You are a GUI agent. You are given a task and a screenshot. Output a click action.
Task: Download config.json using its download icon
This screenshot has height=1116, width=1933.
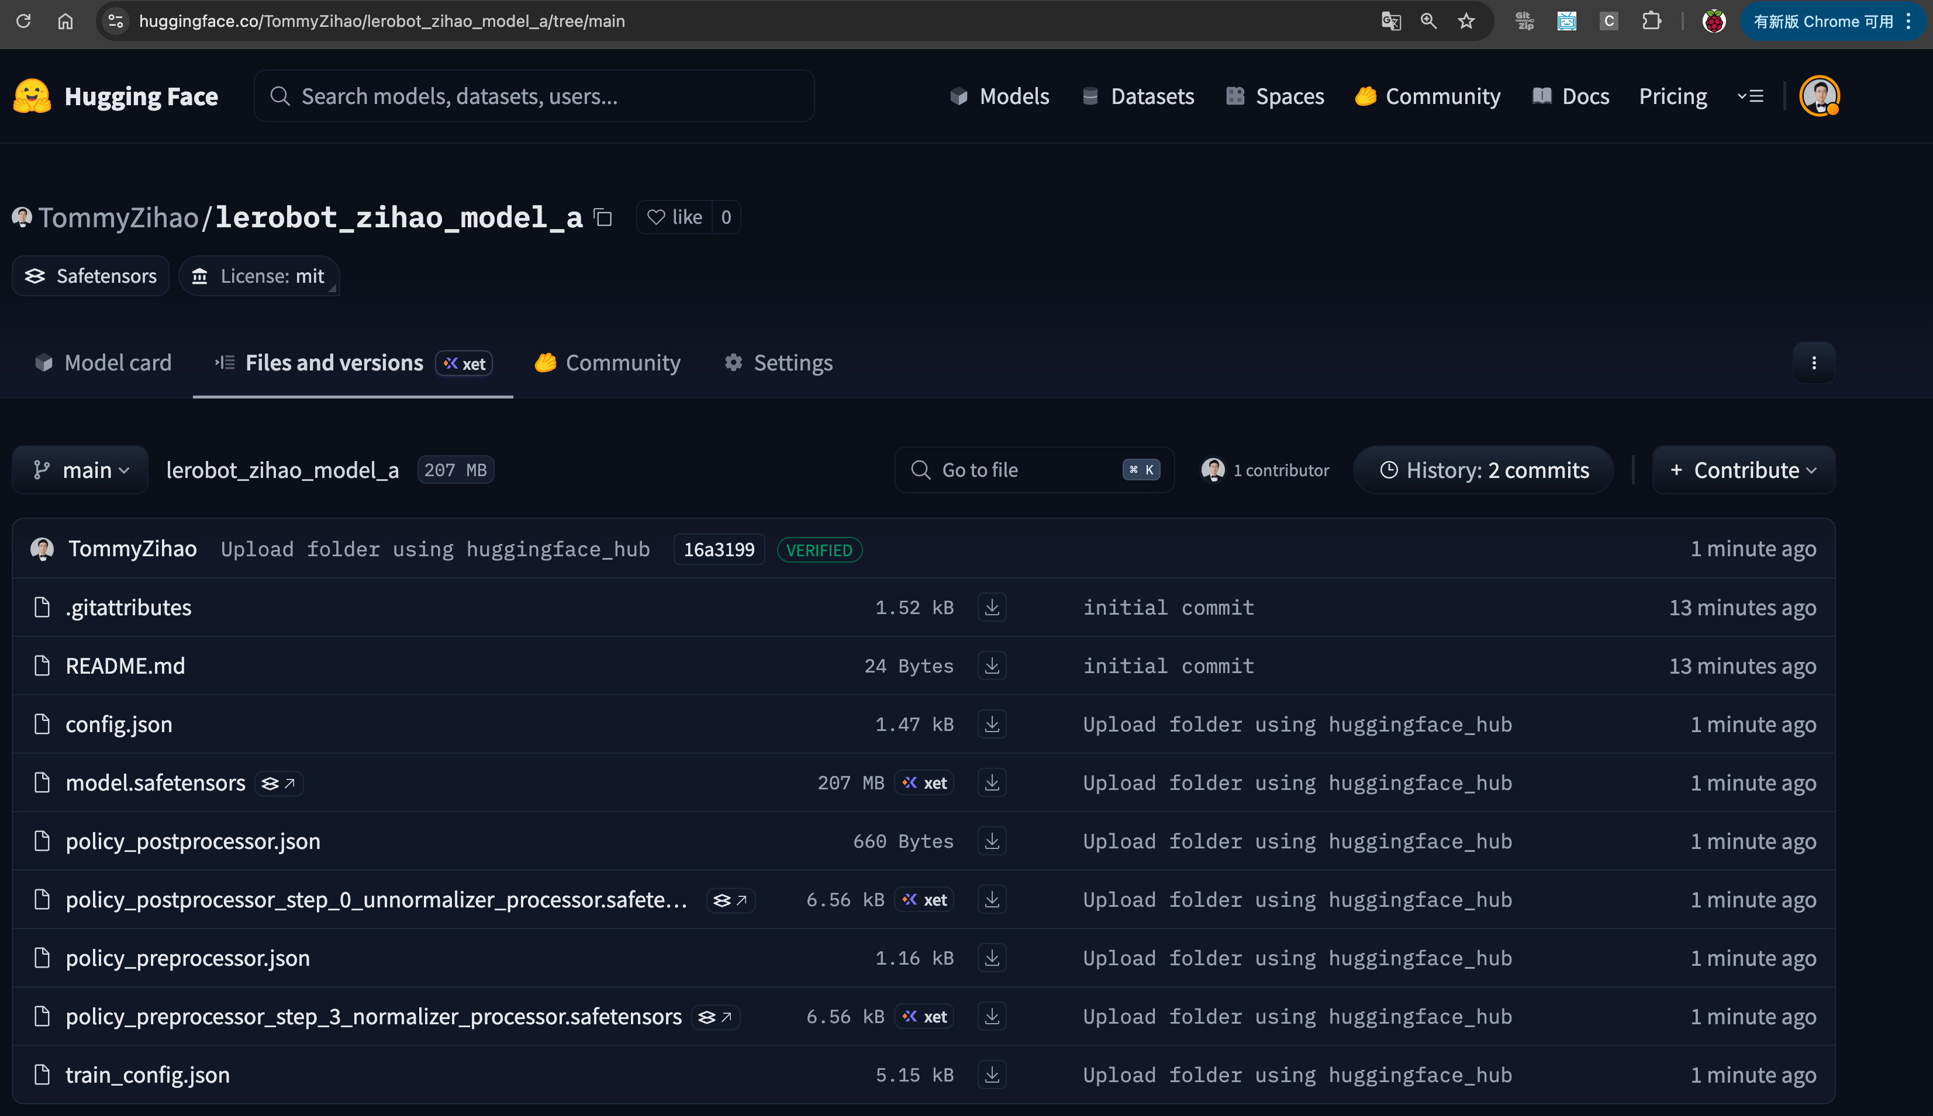(992, 723)
